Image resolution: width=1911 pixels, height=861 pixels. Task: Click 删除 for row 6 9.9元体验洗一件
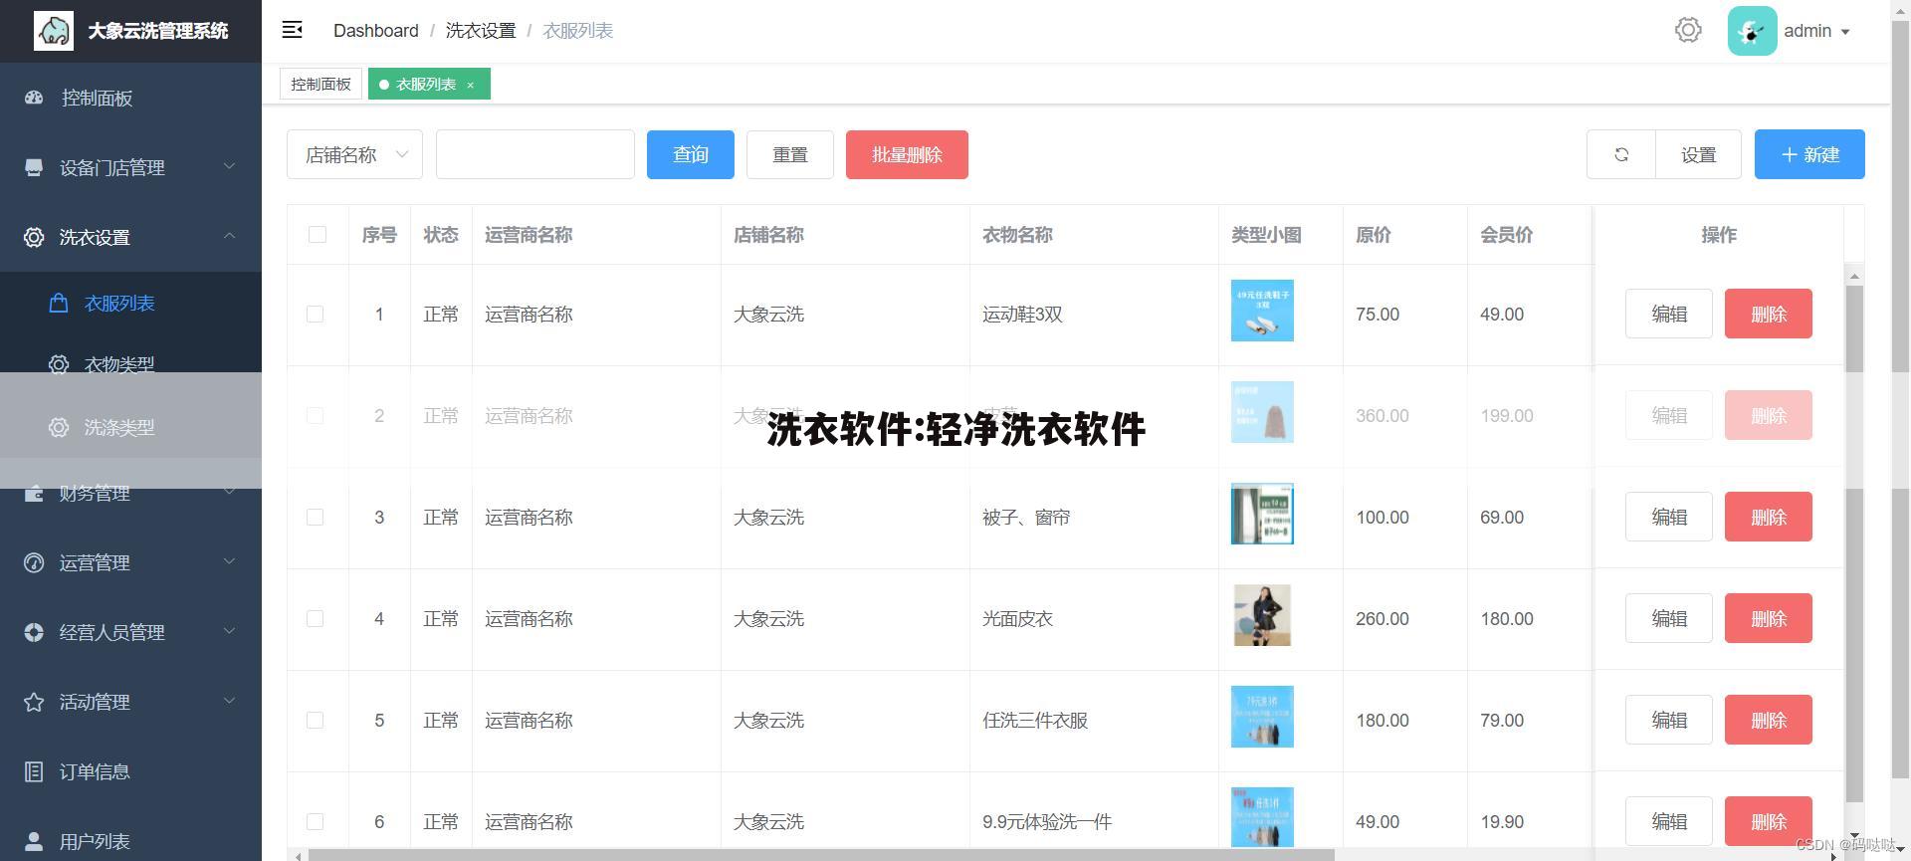coord(1769,821)
